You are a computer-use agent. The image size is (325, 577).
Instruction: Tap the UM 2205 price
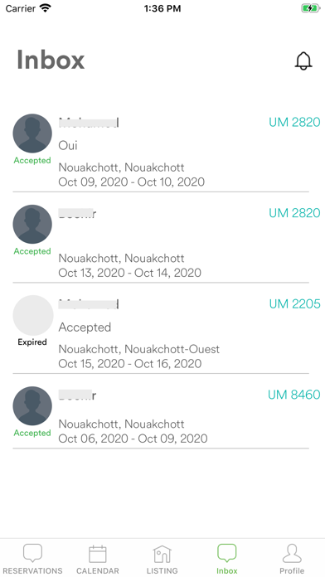(295, 304)
